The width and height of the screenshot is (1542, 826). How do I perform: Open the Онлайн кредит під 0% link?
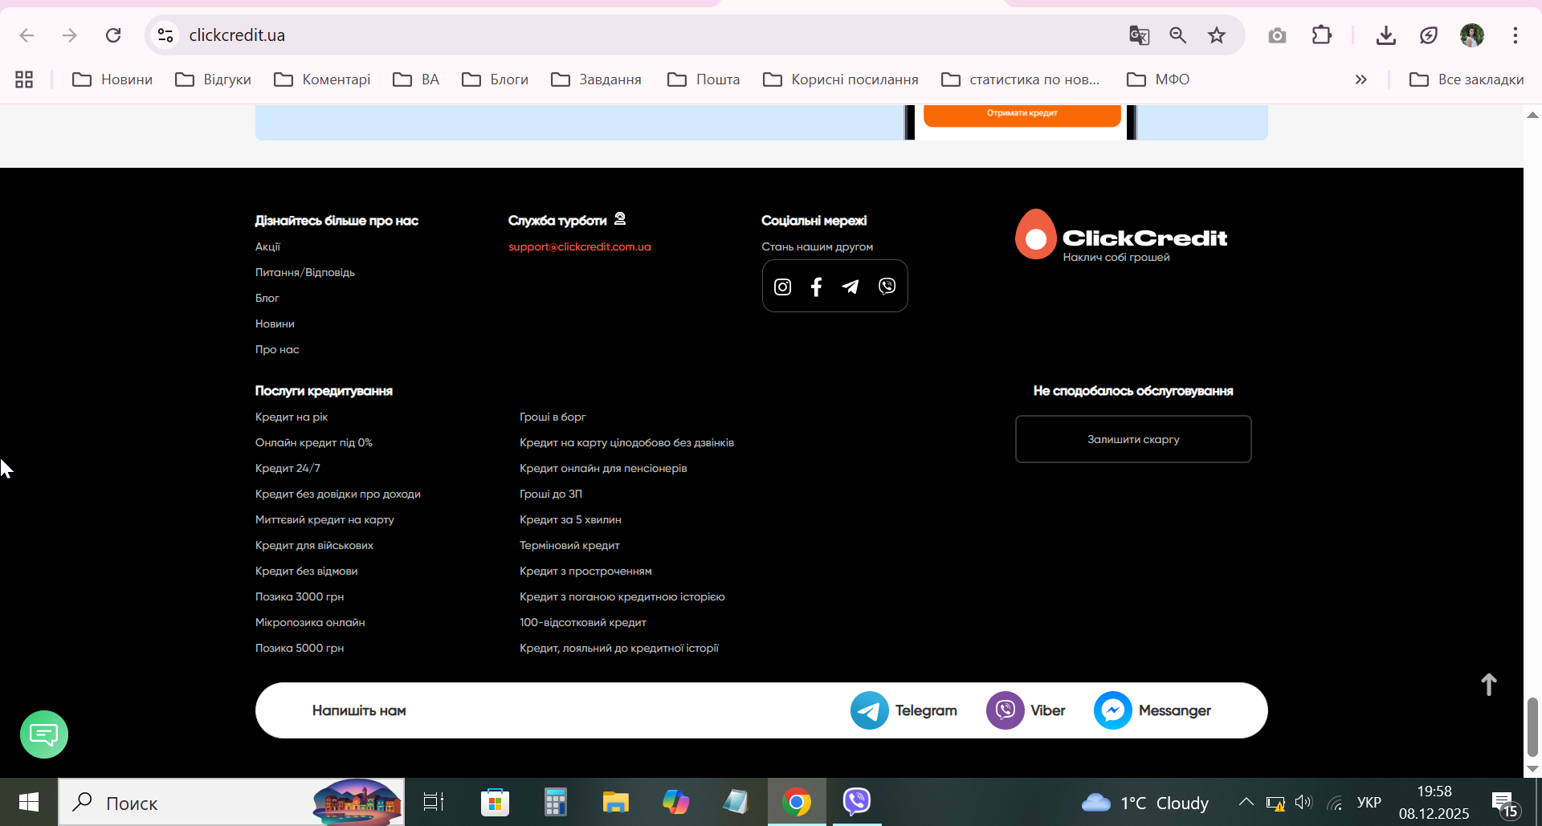[x=314, y=442]
